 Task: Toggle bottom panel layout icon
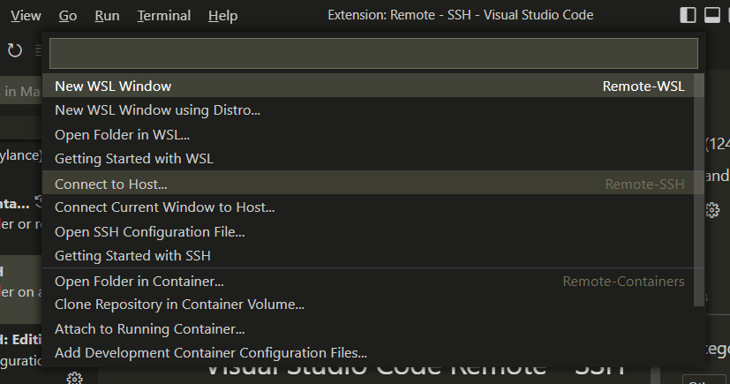[x=711, y=15]
